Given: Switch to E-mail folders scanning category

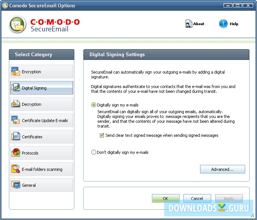Looking at the screenshot, I should pyautogui.click(x=41, y=169).
